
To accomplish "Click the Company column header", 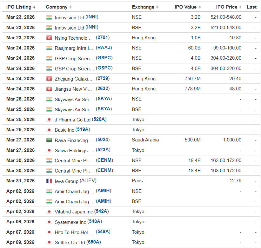I will (x=57, y=7).
